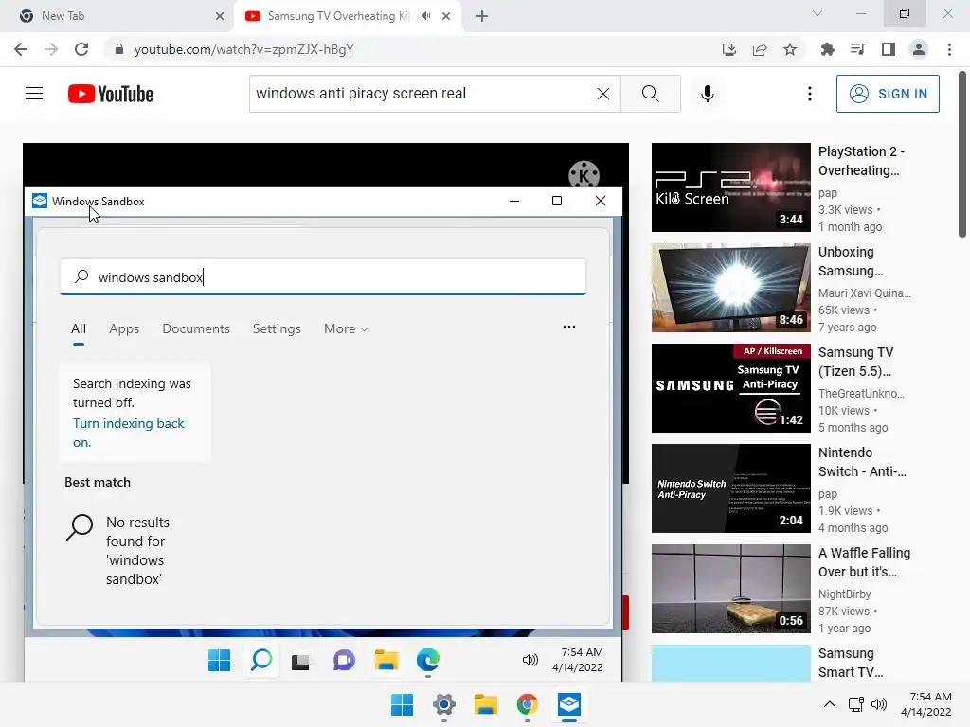Click 'Turn indexing back on' link
Screen dimensions: 970x727
pyautogui.click(x=128, y=433)
